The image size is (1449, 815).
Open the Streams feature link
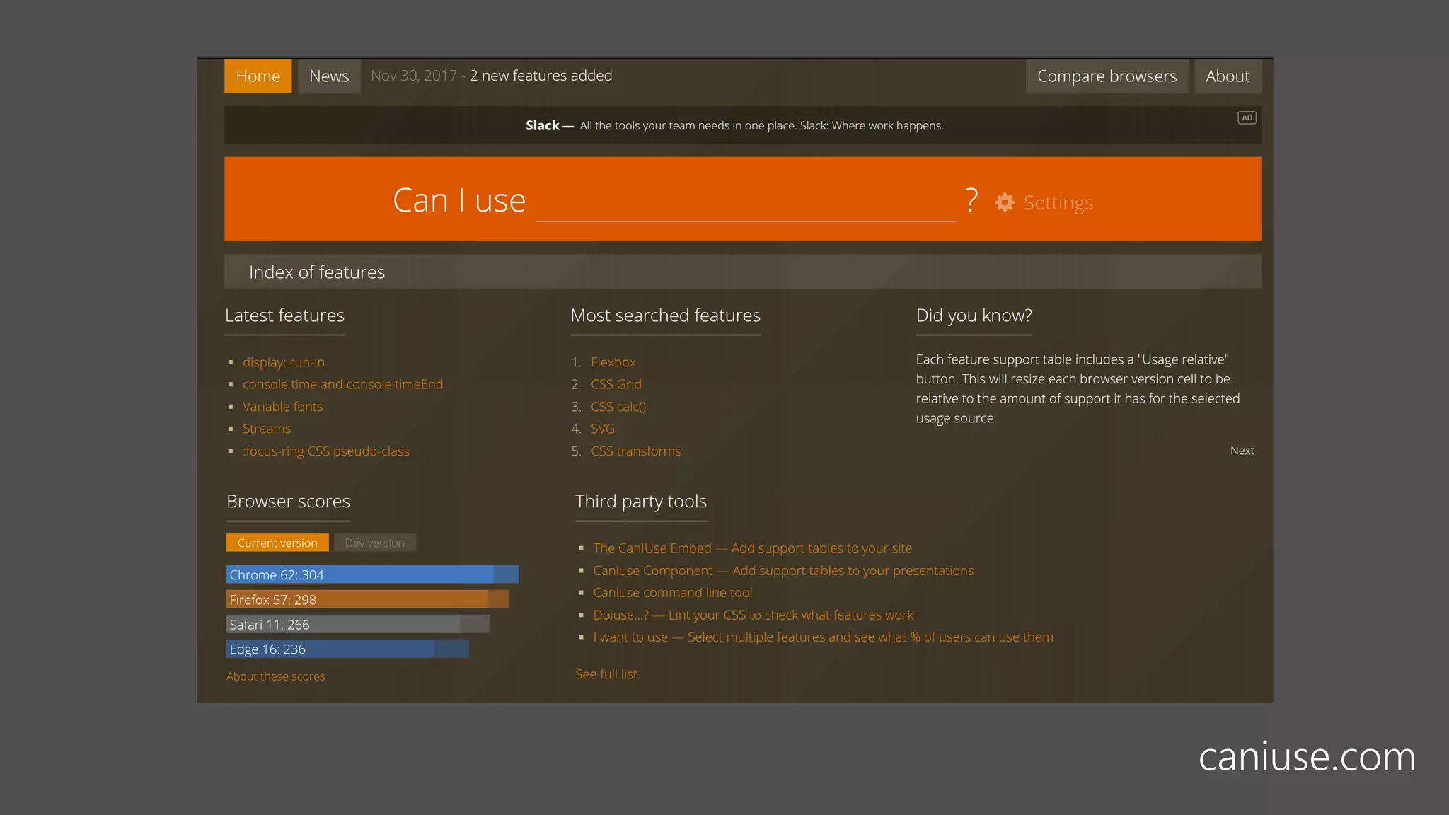pos(267,429)
